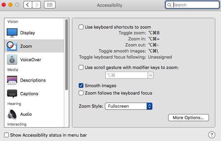Open the Zoom Style Fullscreen dropdown
This screenshot has height=141, width=221.
(129, 106)
